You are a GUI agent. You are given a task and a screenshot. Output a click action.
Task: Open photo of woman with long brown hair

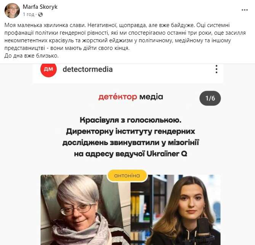point(176,210)
